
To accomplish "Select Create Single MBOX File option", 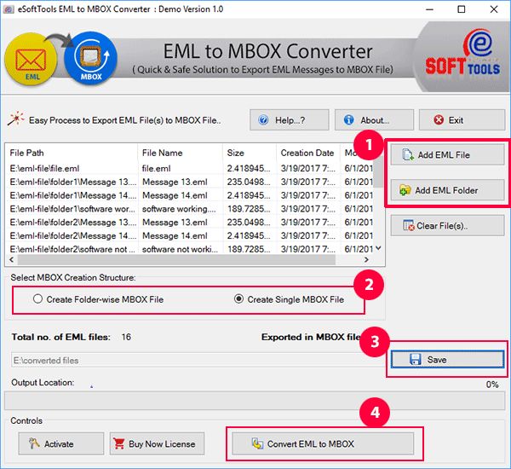I will click(289, 299).
